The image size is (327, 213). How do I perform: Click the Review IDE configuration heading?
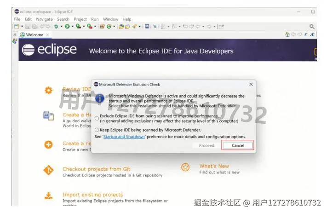(x=77, y=89)
